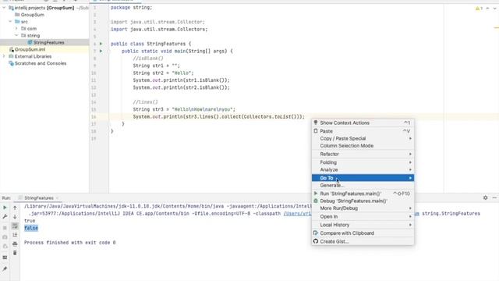The width and height of the screenshot is (499, 281).
Task: Click the up arrow icon in console toolbar
Action: point(15,208)
